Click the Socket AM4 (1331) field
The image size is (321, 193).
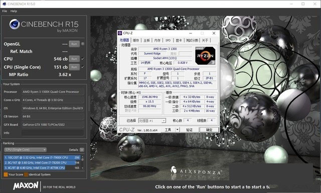[165, 58]
